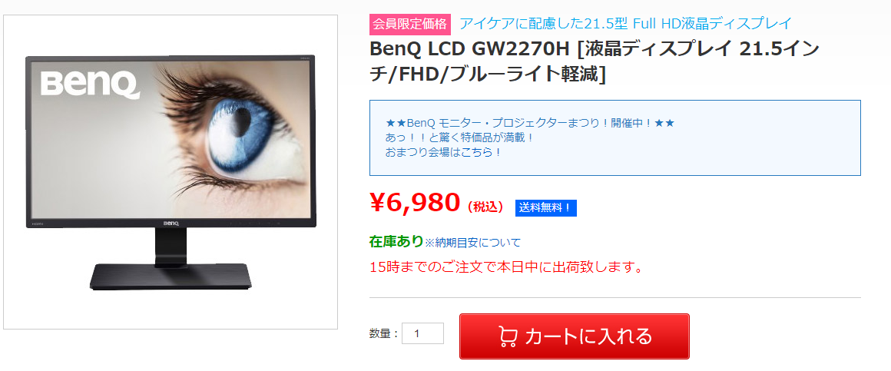
Task: Click the large BenQ logo on monitor screen
Action: (91, 85)
